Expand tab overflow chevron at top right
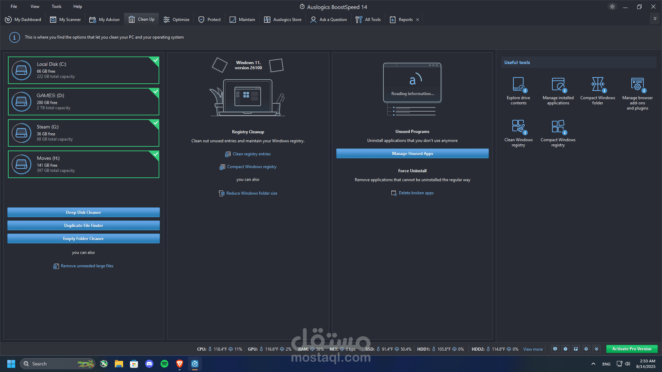The width and height of the screenshot is (662, 372). pyautogui.click(x=655, y=19)
